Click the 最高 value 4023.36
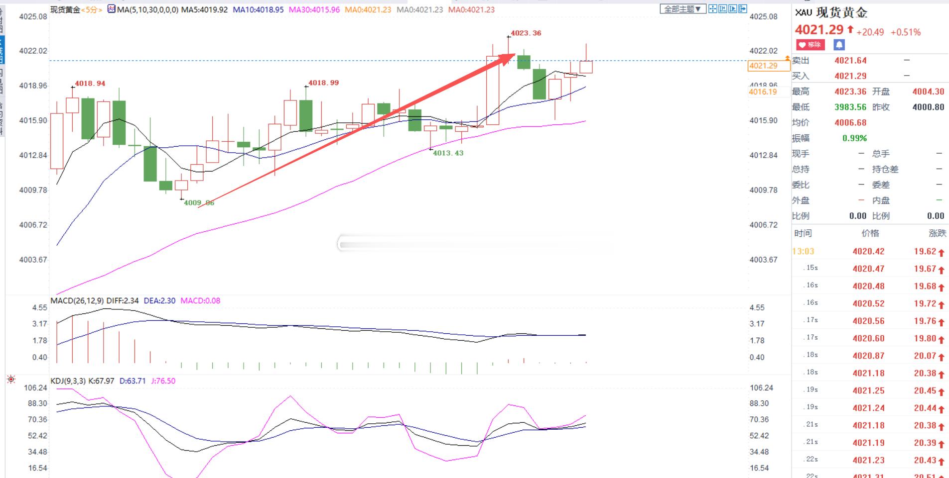Screen dimensions: 949x478 (x=850, y=92)
